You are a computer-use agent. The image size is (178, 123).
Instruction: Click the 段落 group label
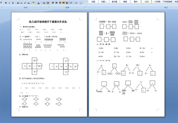pyautogui.click(x=67, y=8)
